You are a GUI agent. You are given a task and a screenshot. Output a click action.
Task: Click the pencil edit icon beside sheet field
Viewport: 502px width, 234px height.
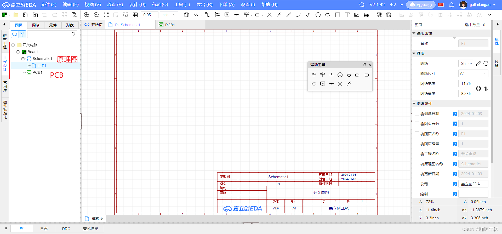[478, 64]
